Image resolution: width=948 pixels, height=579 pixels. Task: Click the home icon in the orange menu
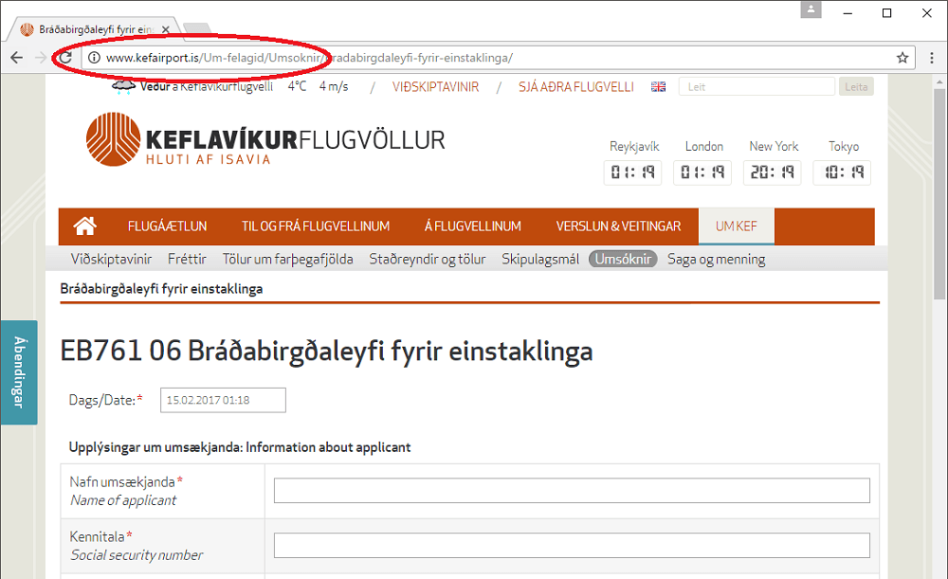pos(84,226)
